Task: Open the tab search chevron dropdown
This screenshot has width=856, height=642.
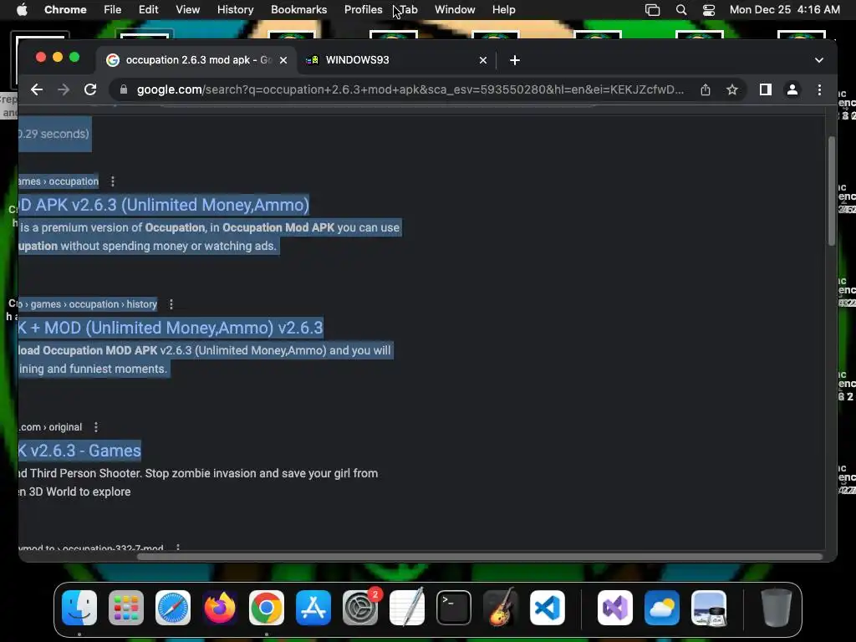Action: click(x=819, y=60)
